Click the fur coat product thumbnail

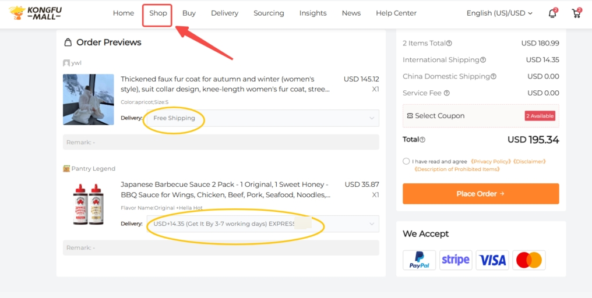tap(89, 100)
